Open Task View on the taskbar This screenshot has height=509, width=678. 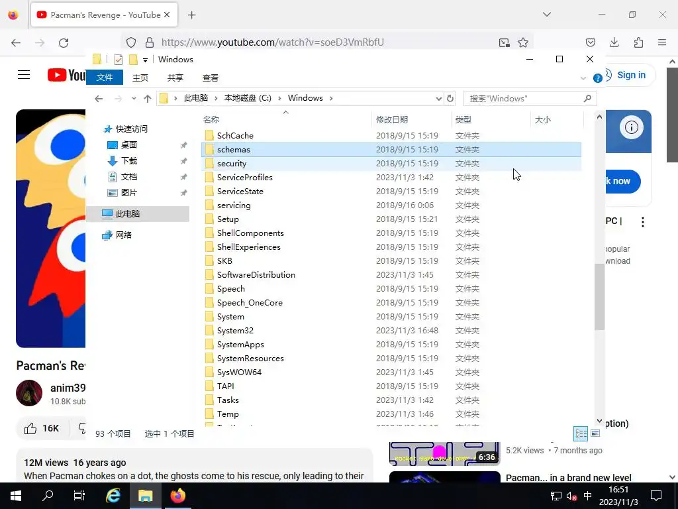click(79, 496)
